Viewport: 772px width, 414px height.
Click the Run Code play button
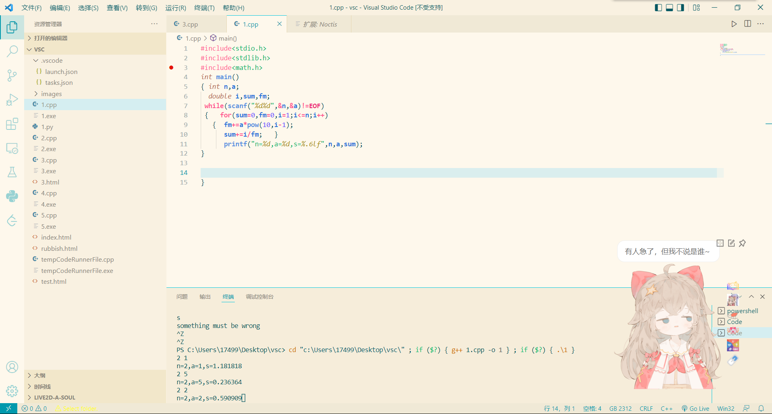(734, 24)
